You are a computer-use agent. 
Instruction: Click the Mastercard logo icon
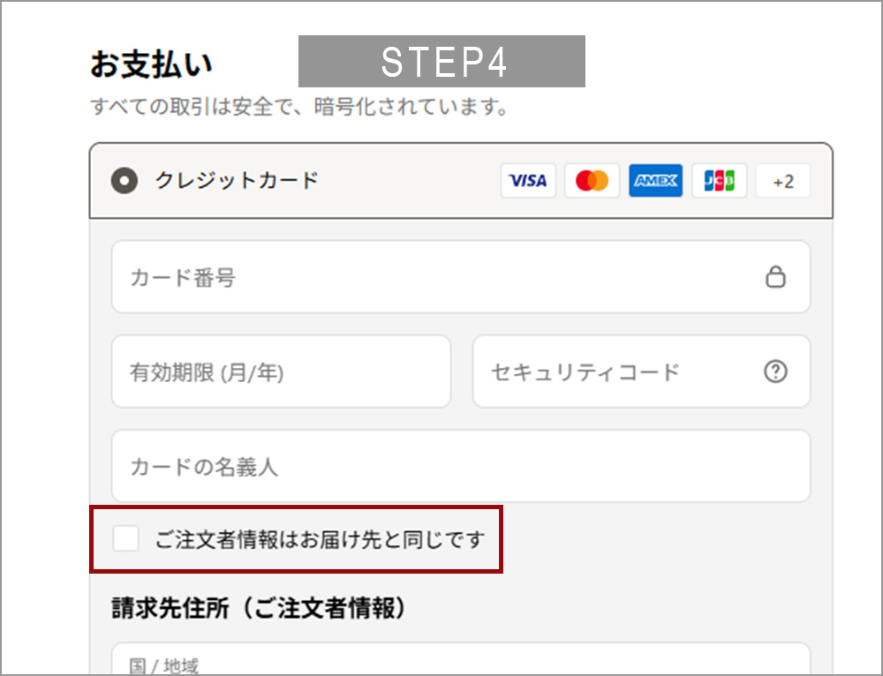tap(592, 181)
